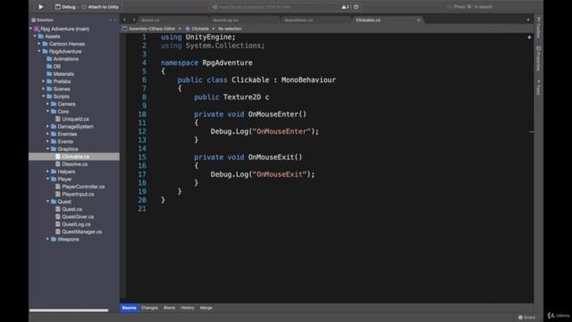Open QuestGiver.cs in the solution tree
The width and height of the screenshot is (572, 322).
74,216
